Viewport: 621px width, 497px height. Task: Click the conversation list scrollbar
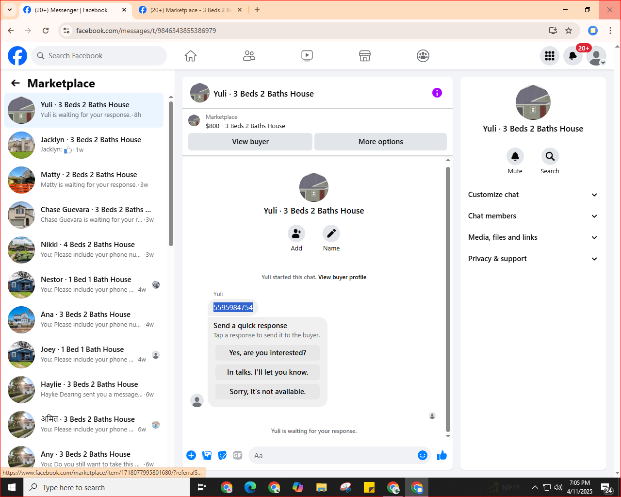(x=171, y=173)
